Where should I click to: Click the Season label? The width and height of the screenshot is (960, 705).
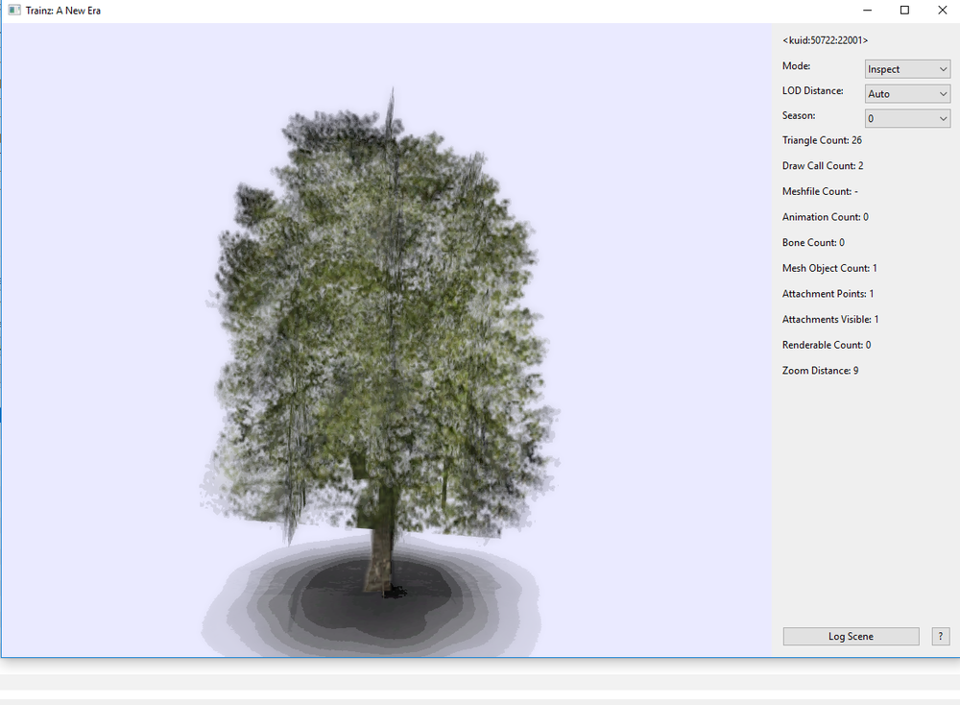799,116
